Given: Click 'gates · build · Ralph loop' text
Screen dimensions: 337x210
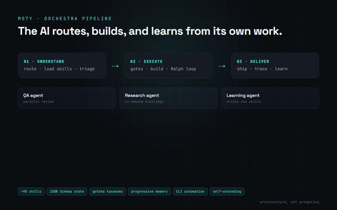Looking at the screenshot, I should point(163,69).
